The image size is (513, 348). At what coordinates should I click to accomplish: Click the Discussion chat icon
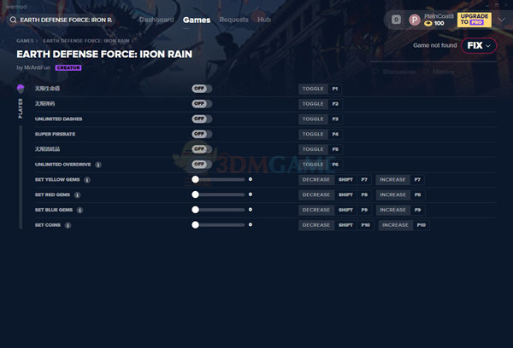pyautogui.click(x=375, y=72)
